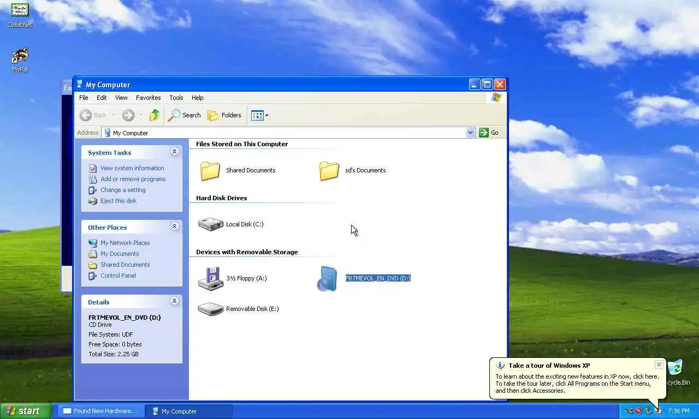Select the FRTMEVOL_EN_DVD (D:) disc icon
The image size is (699, 419).
(x=328, y=278)
